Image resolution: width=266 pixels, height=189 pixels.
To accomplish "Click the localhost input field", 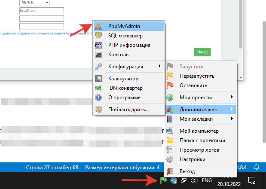I will tap(42, 10).
